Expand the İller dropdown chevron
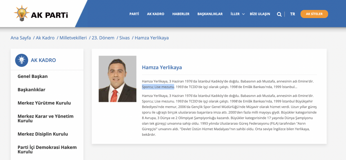Image resolution: width=346 pixels, height=160 pixels. tap(243, 14)
